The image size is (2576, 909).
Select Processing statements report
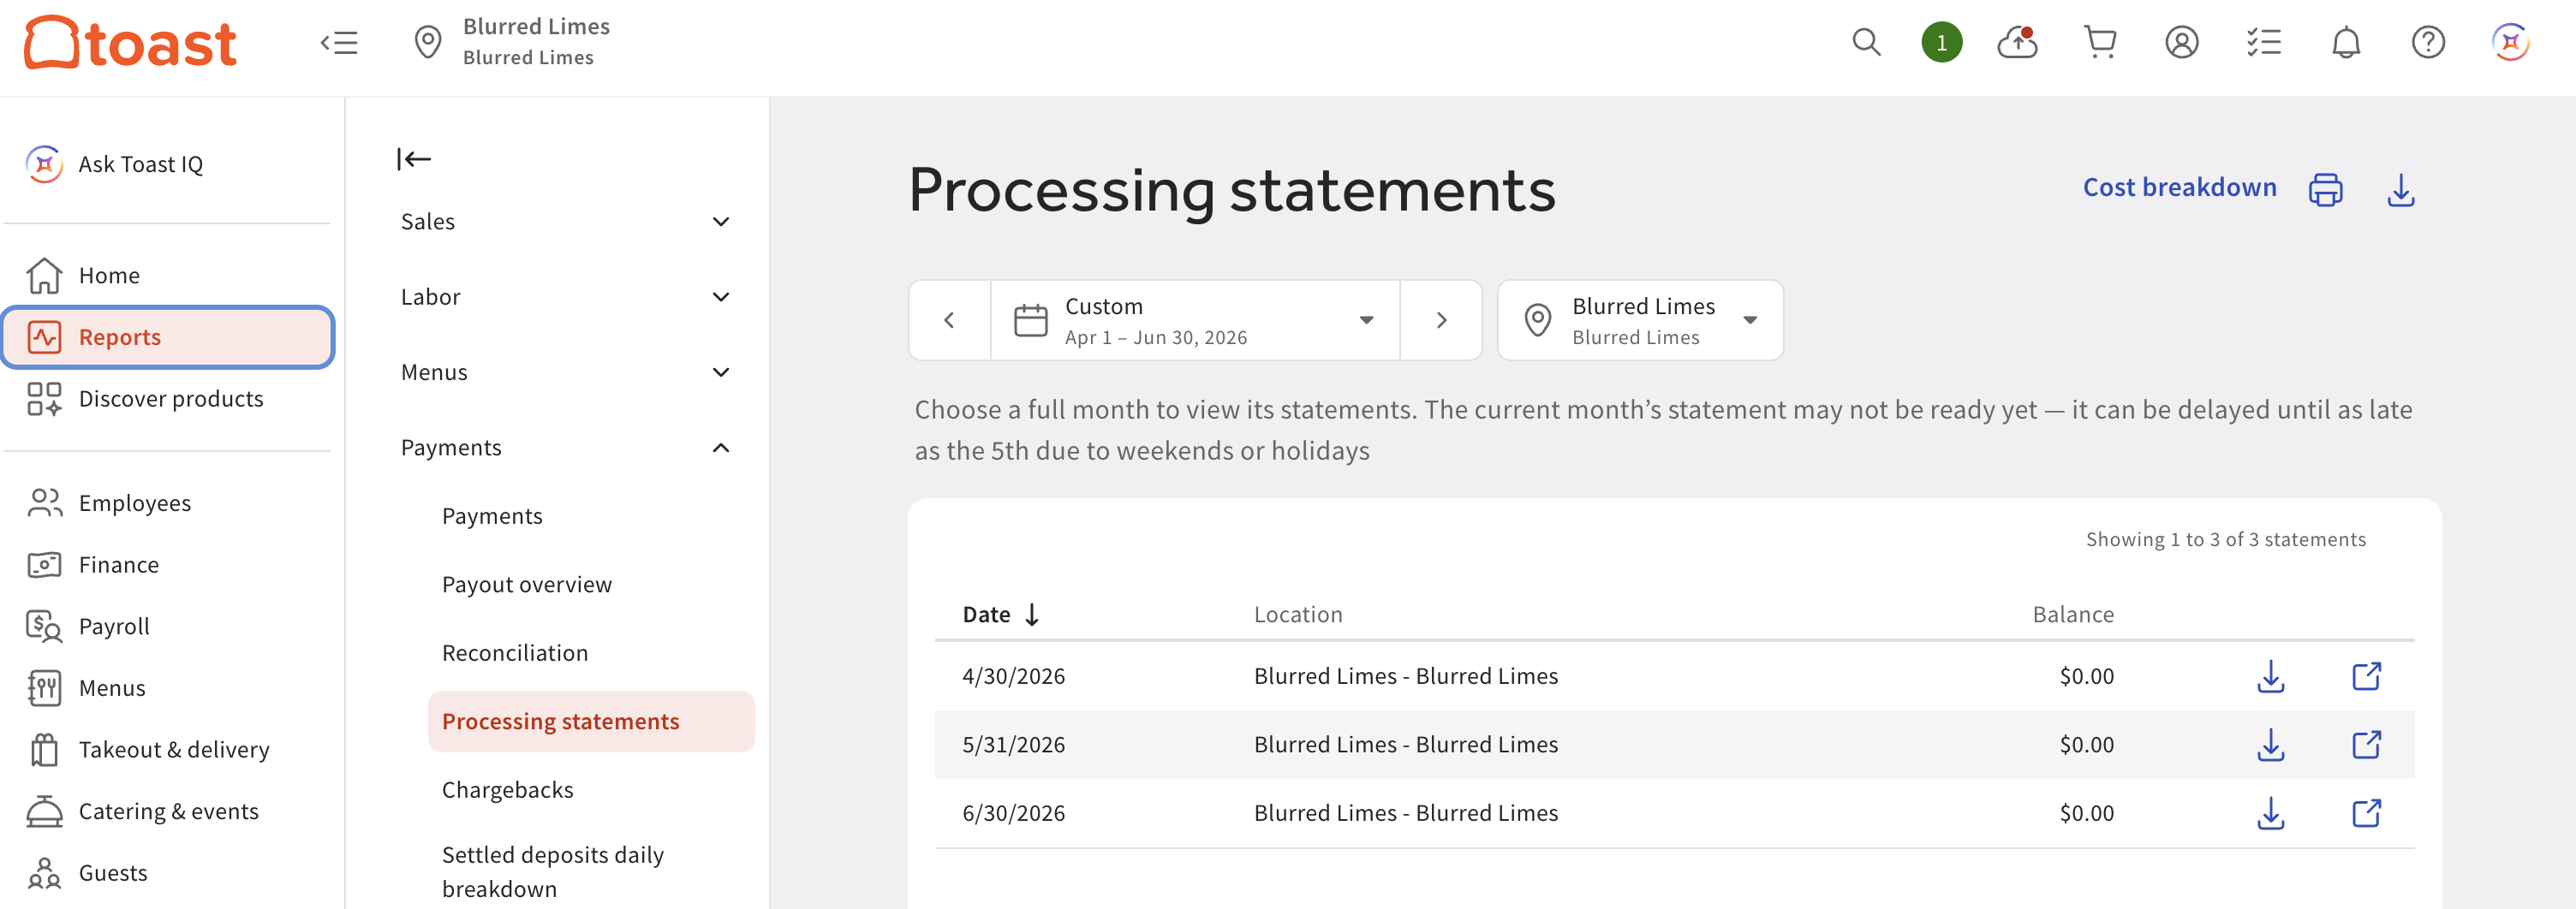[x=591, y=721]
